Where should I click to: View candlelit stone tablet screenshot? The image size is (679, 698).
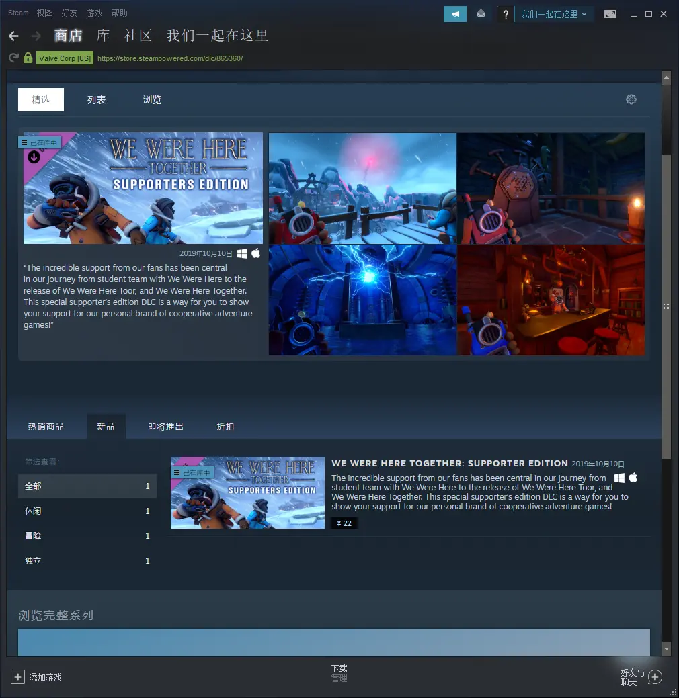click(x=551, y=188)
